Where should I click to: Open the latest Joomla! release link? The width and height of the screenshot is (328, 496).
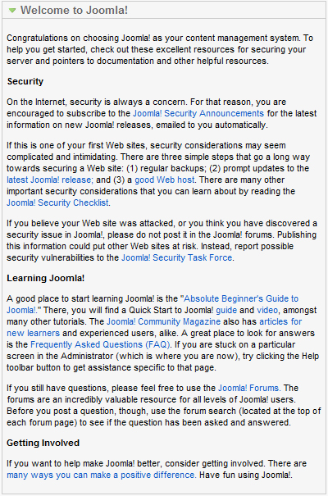point(50,180)
